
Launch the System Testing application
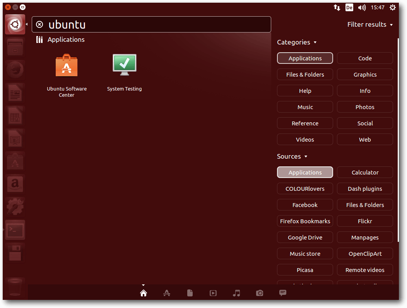coord(124,72)
